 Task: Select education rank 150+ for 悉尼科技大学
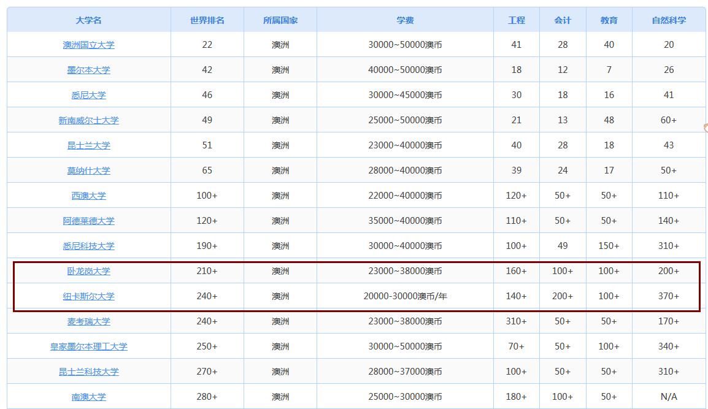tap(609, 245)
